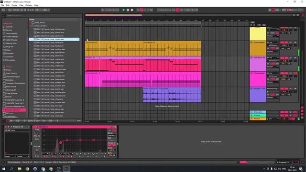This screenshot has height=172, width=306.
Task: Open the Options menu
Action: 29,5
